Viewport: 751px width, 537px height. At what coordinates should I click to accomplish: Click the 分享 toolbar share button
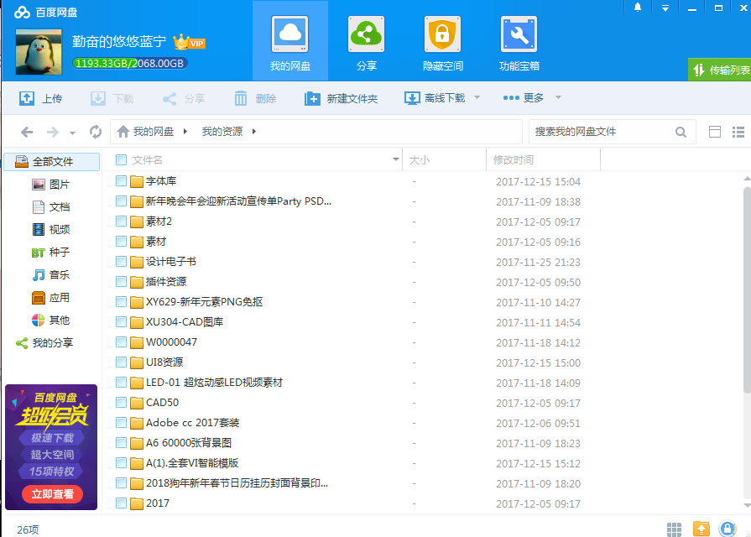184,98
